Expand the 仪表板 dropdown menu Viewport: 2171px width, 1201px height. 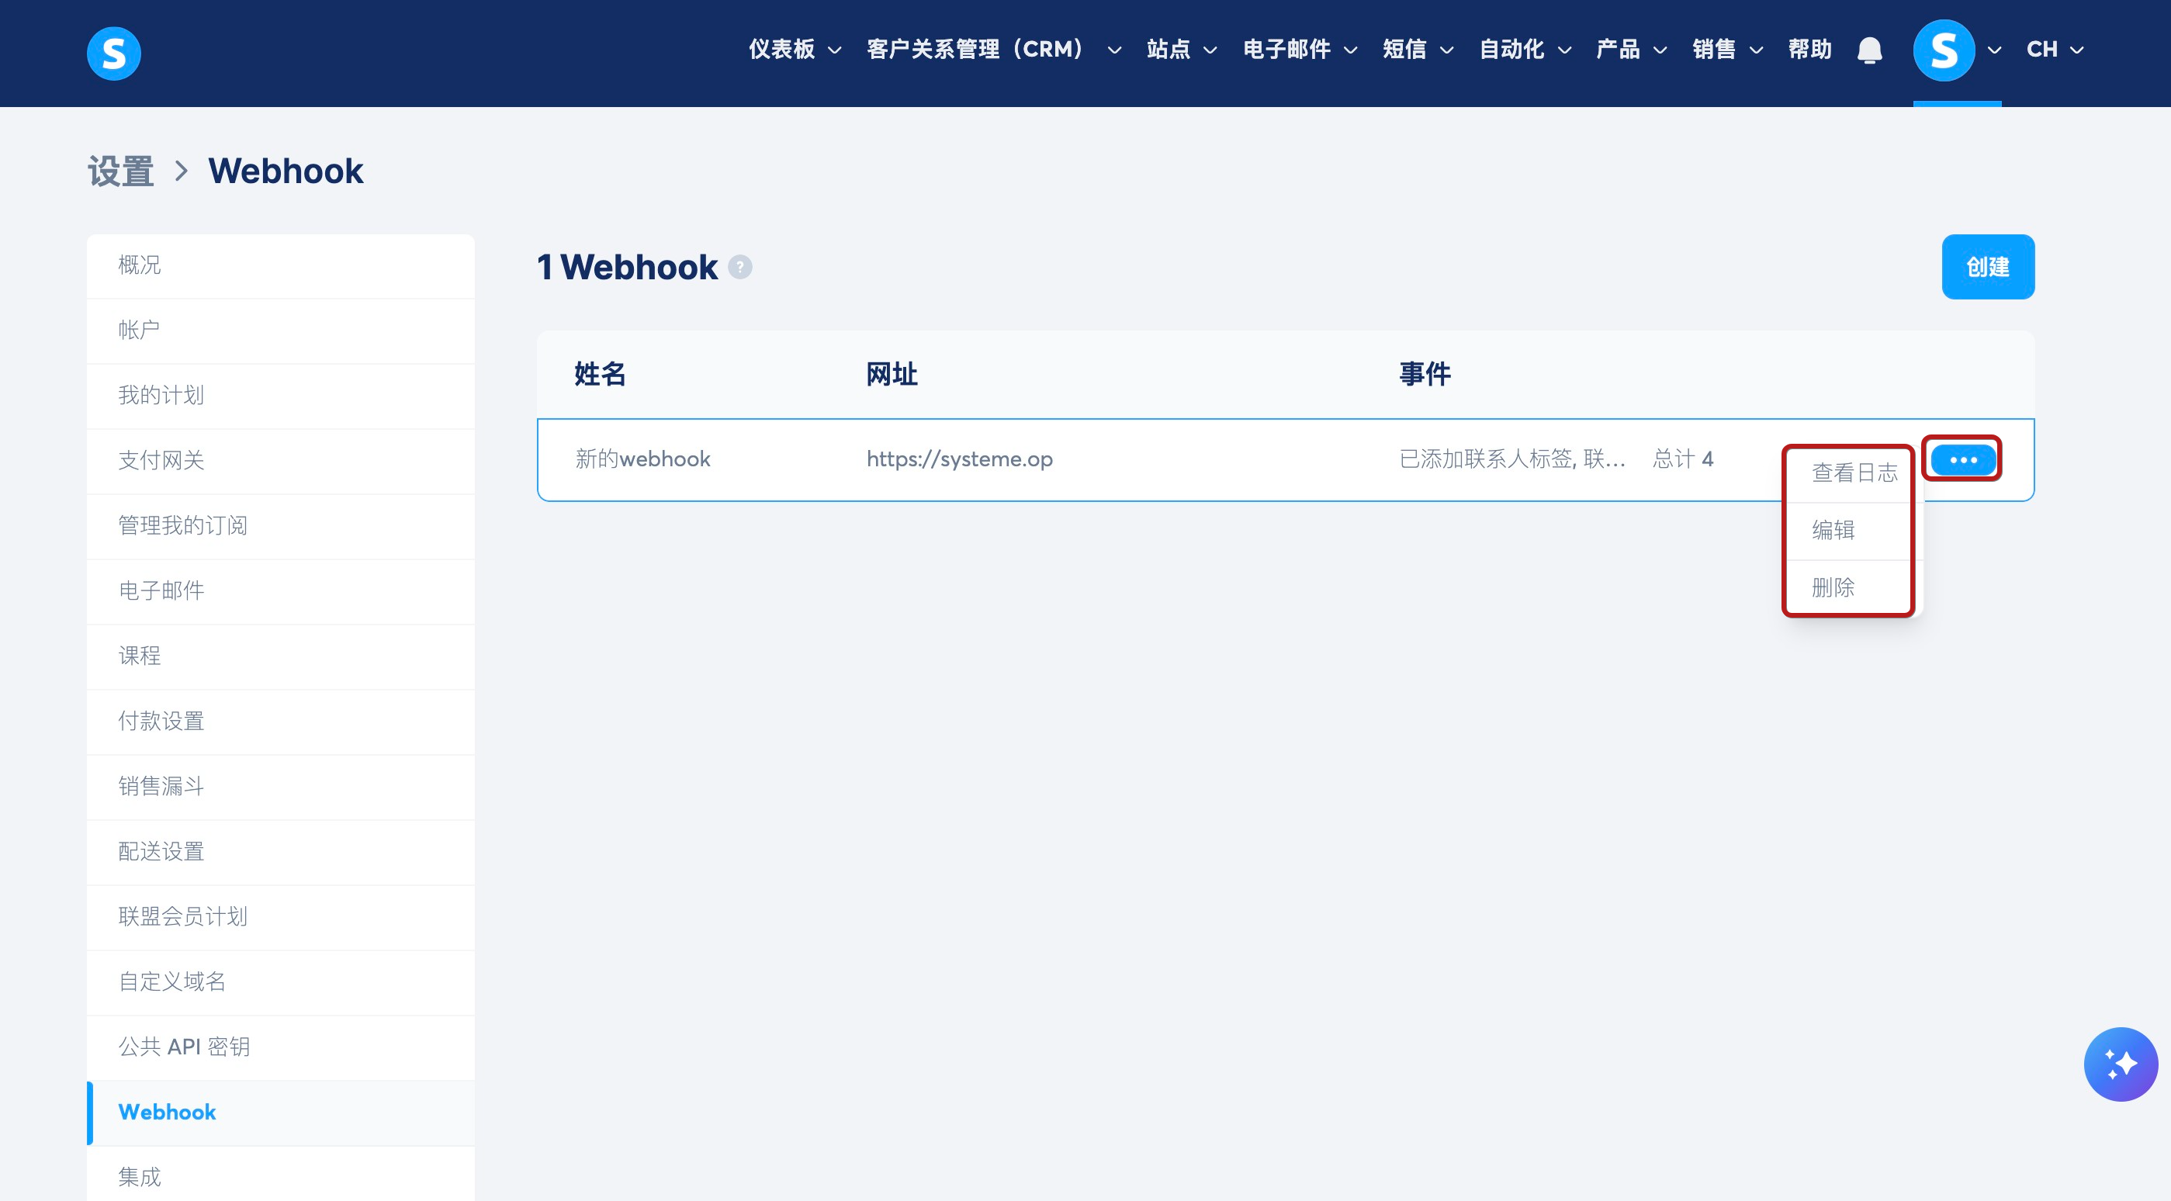pyautogui.click(x=794, y=50)
